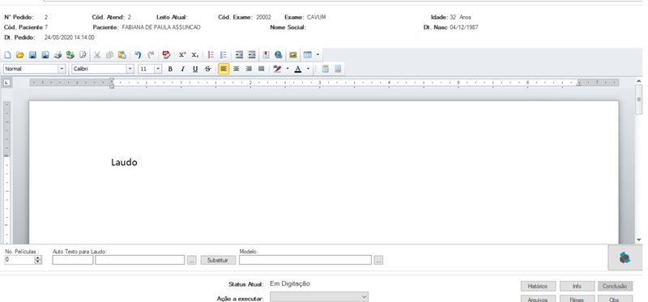The width and height of the screenshot is (648, 302).
Task: Open the Calibri font dropdown
Action: [130, 69]
